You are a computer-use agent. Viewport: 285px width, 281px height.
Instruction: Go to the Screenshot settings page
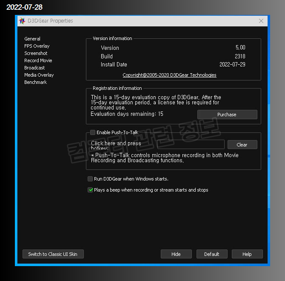pos(36,53)
